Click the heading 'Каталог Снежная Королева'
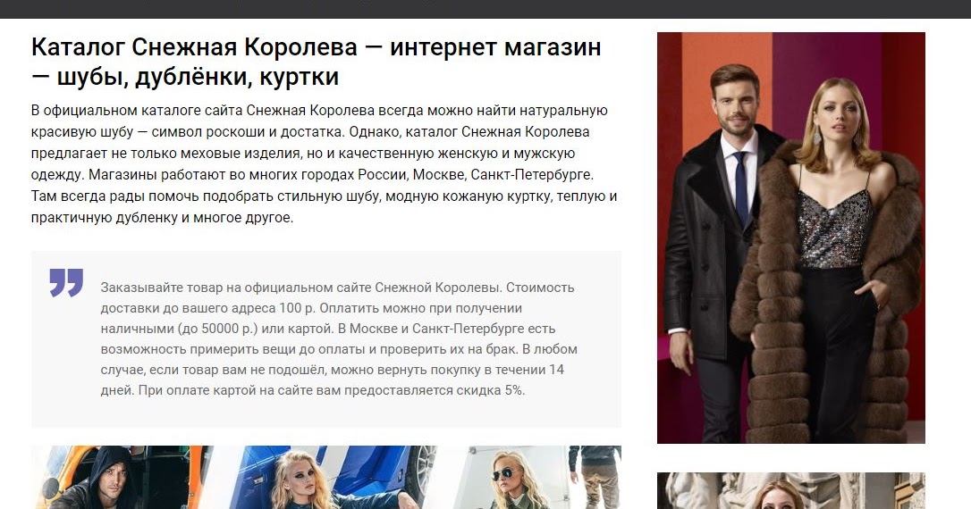Screen dimensions: 971x509 (194, 47)
